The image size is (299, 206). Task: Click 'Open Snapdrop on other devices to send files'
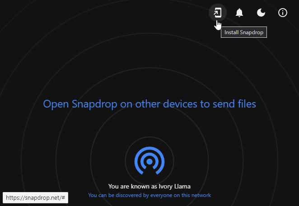coord(149,104)
